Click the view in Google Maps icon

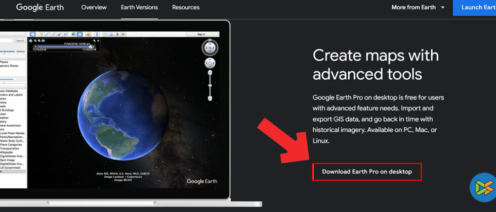(123, 34)
